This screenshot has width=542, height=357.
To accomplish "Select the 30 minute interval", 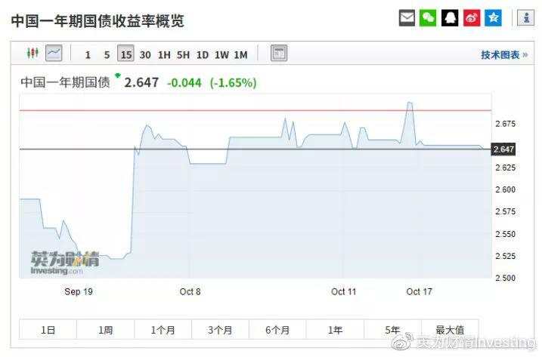I will pos(145,55).
